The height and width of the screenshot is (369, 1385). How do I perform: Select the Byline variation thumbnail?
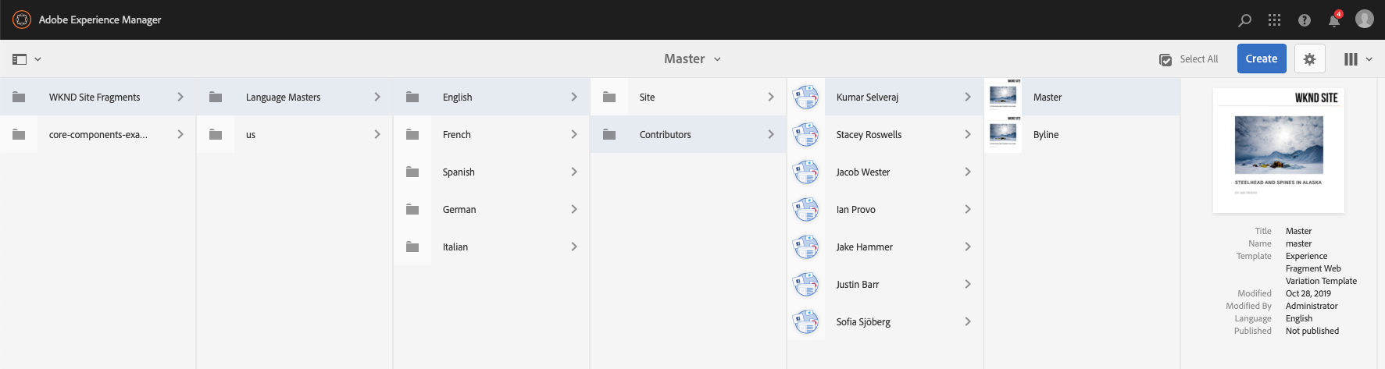coord(1003,134)
